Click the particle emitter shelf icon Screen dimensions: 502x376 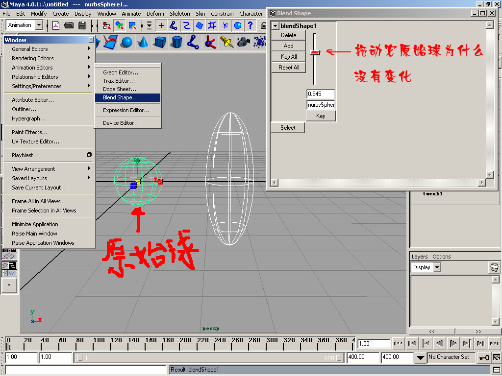[259, 42]
